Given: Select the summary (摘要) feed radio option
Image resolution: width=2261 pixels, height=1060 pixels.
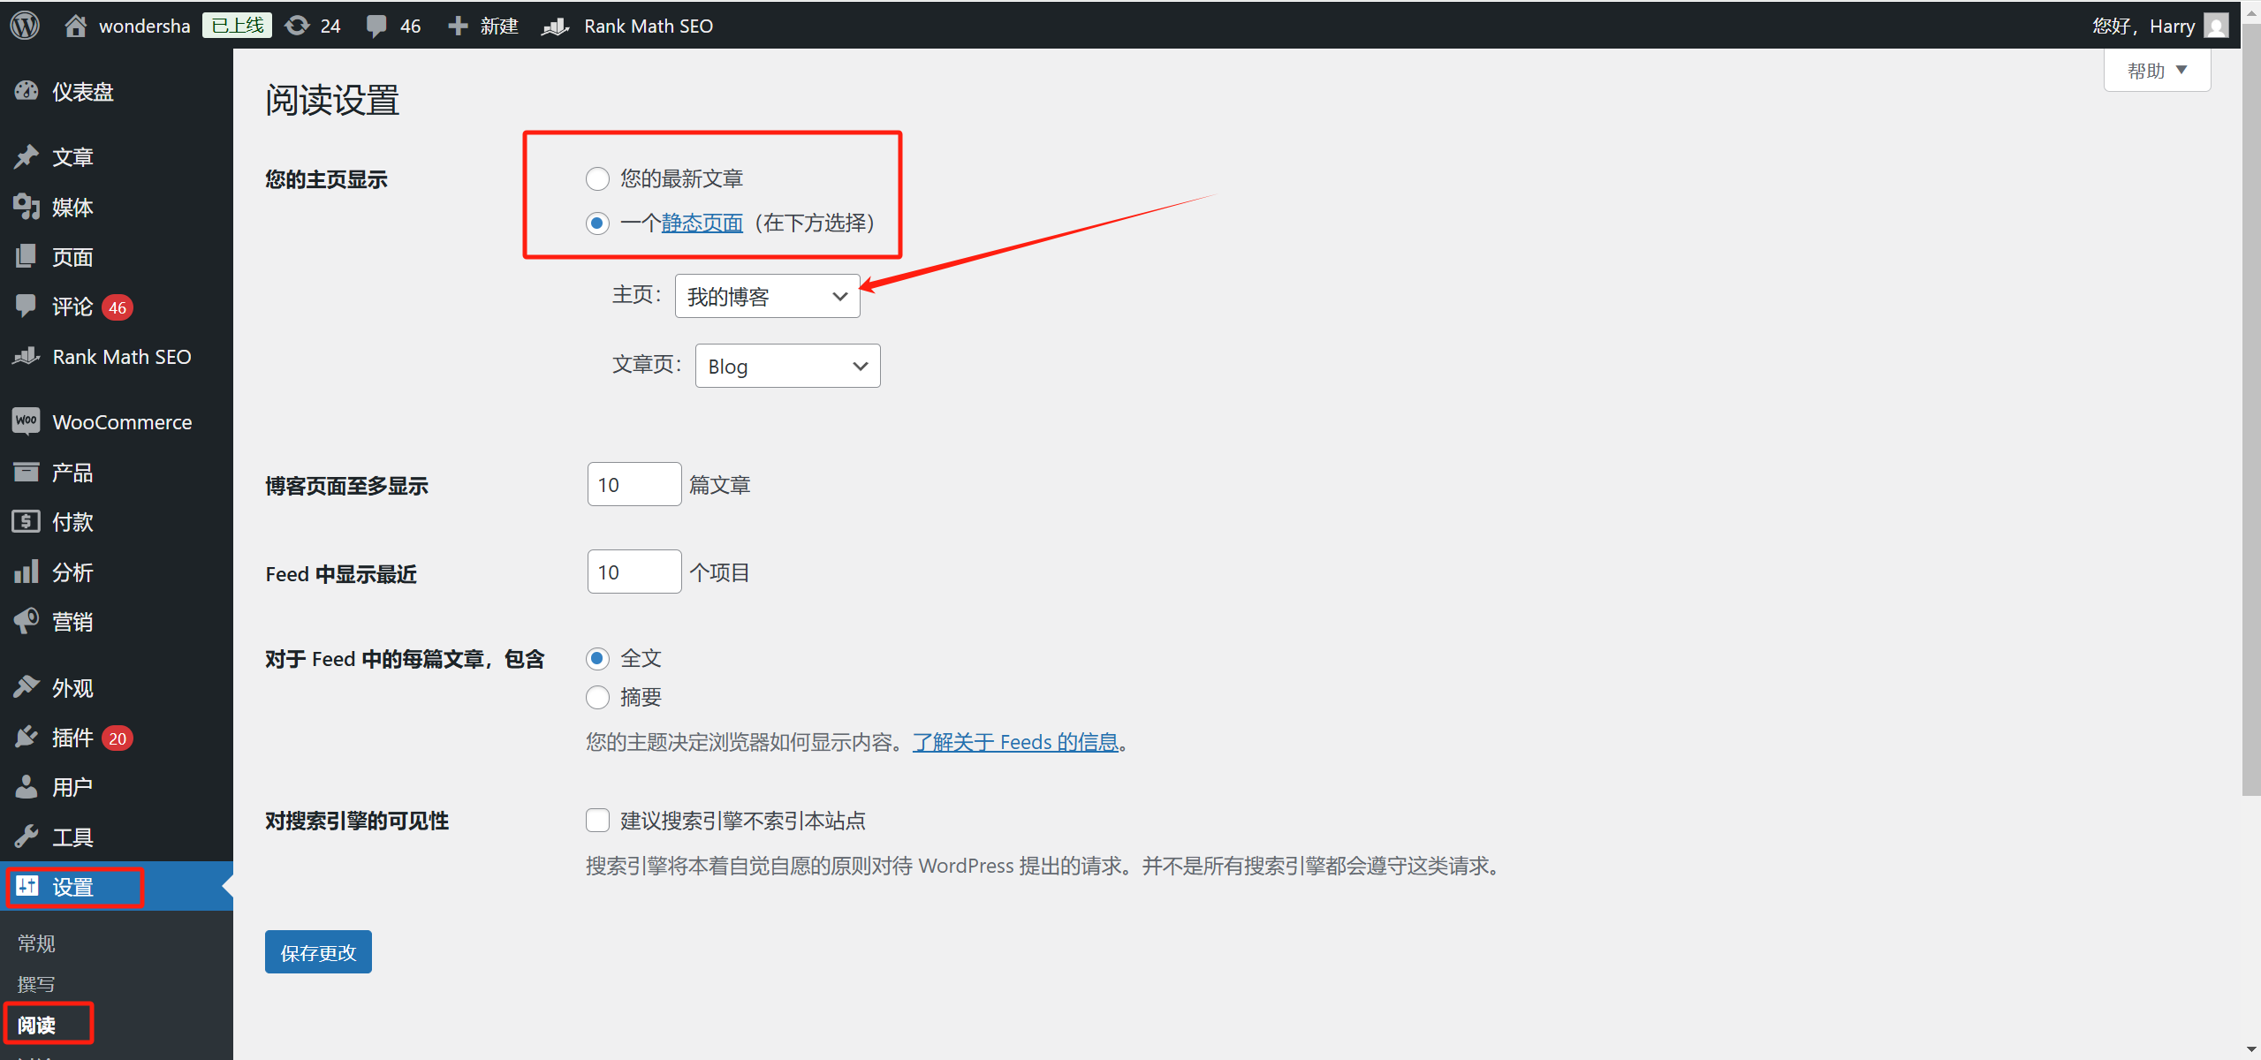Looking at the screenshot, I should coord(597,697).
